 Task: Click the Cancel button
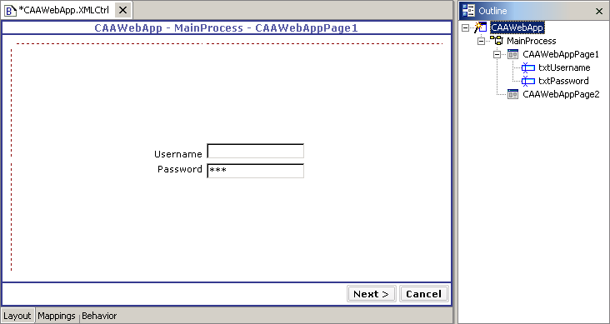[x=424, y=294]
